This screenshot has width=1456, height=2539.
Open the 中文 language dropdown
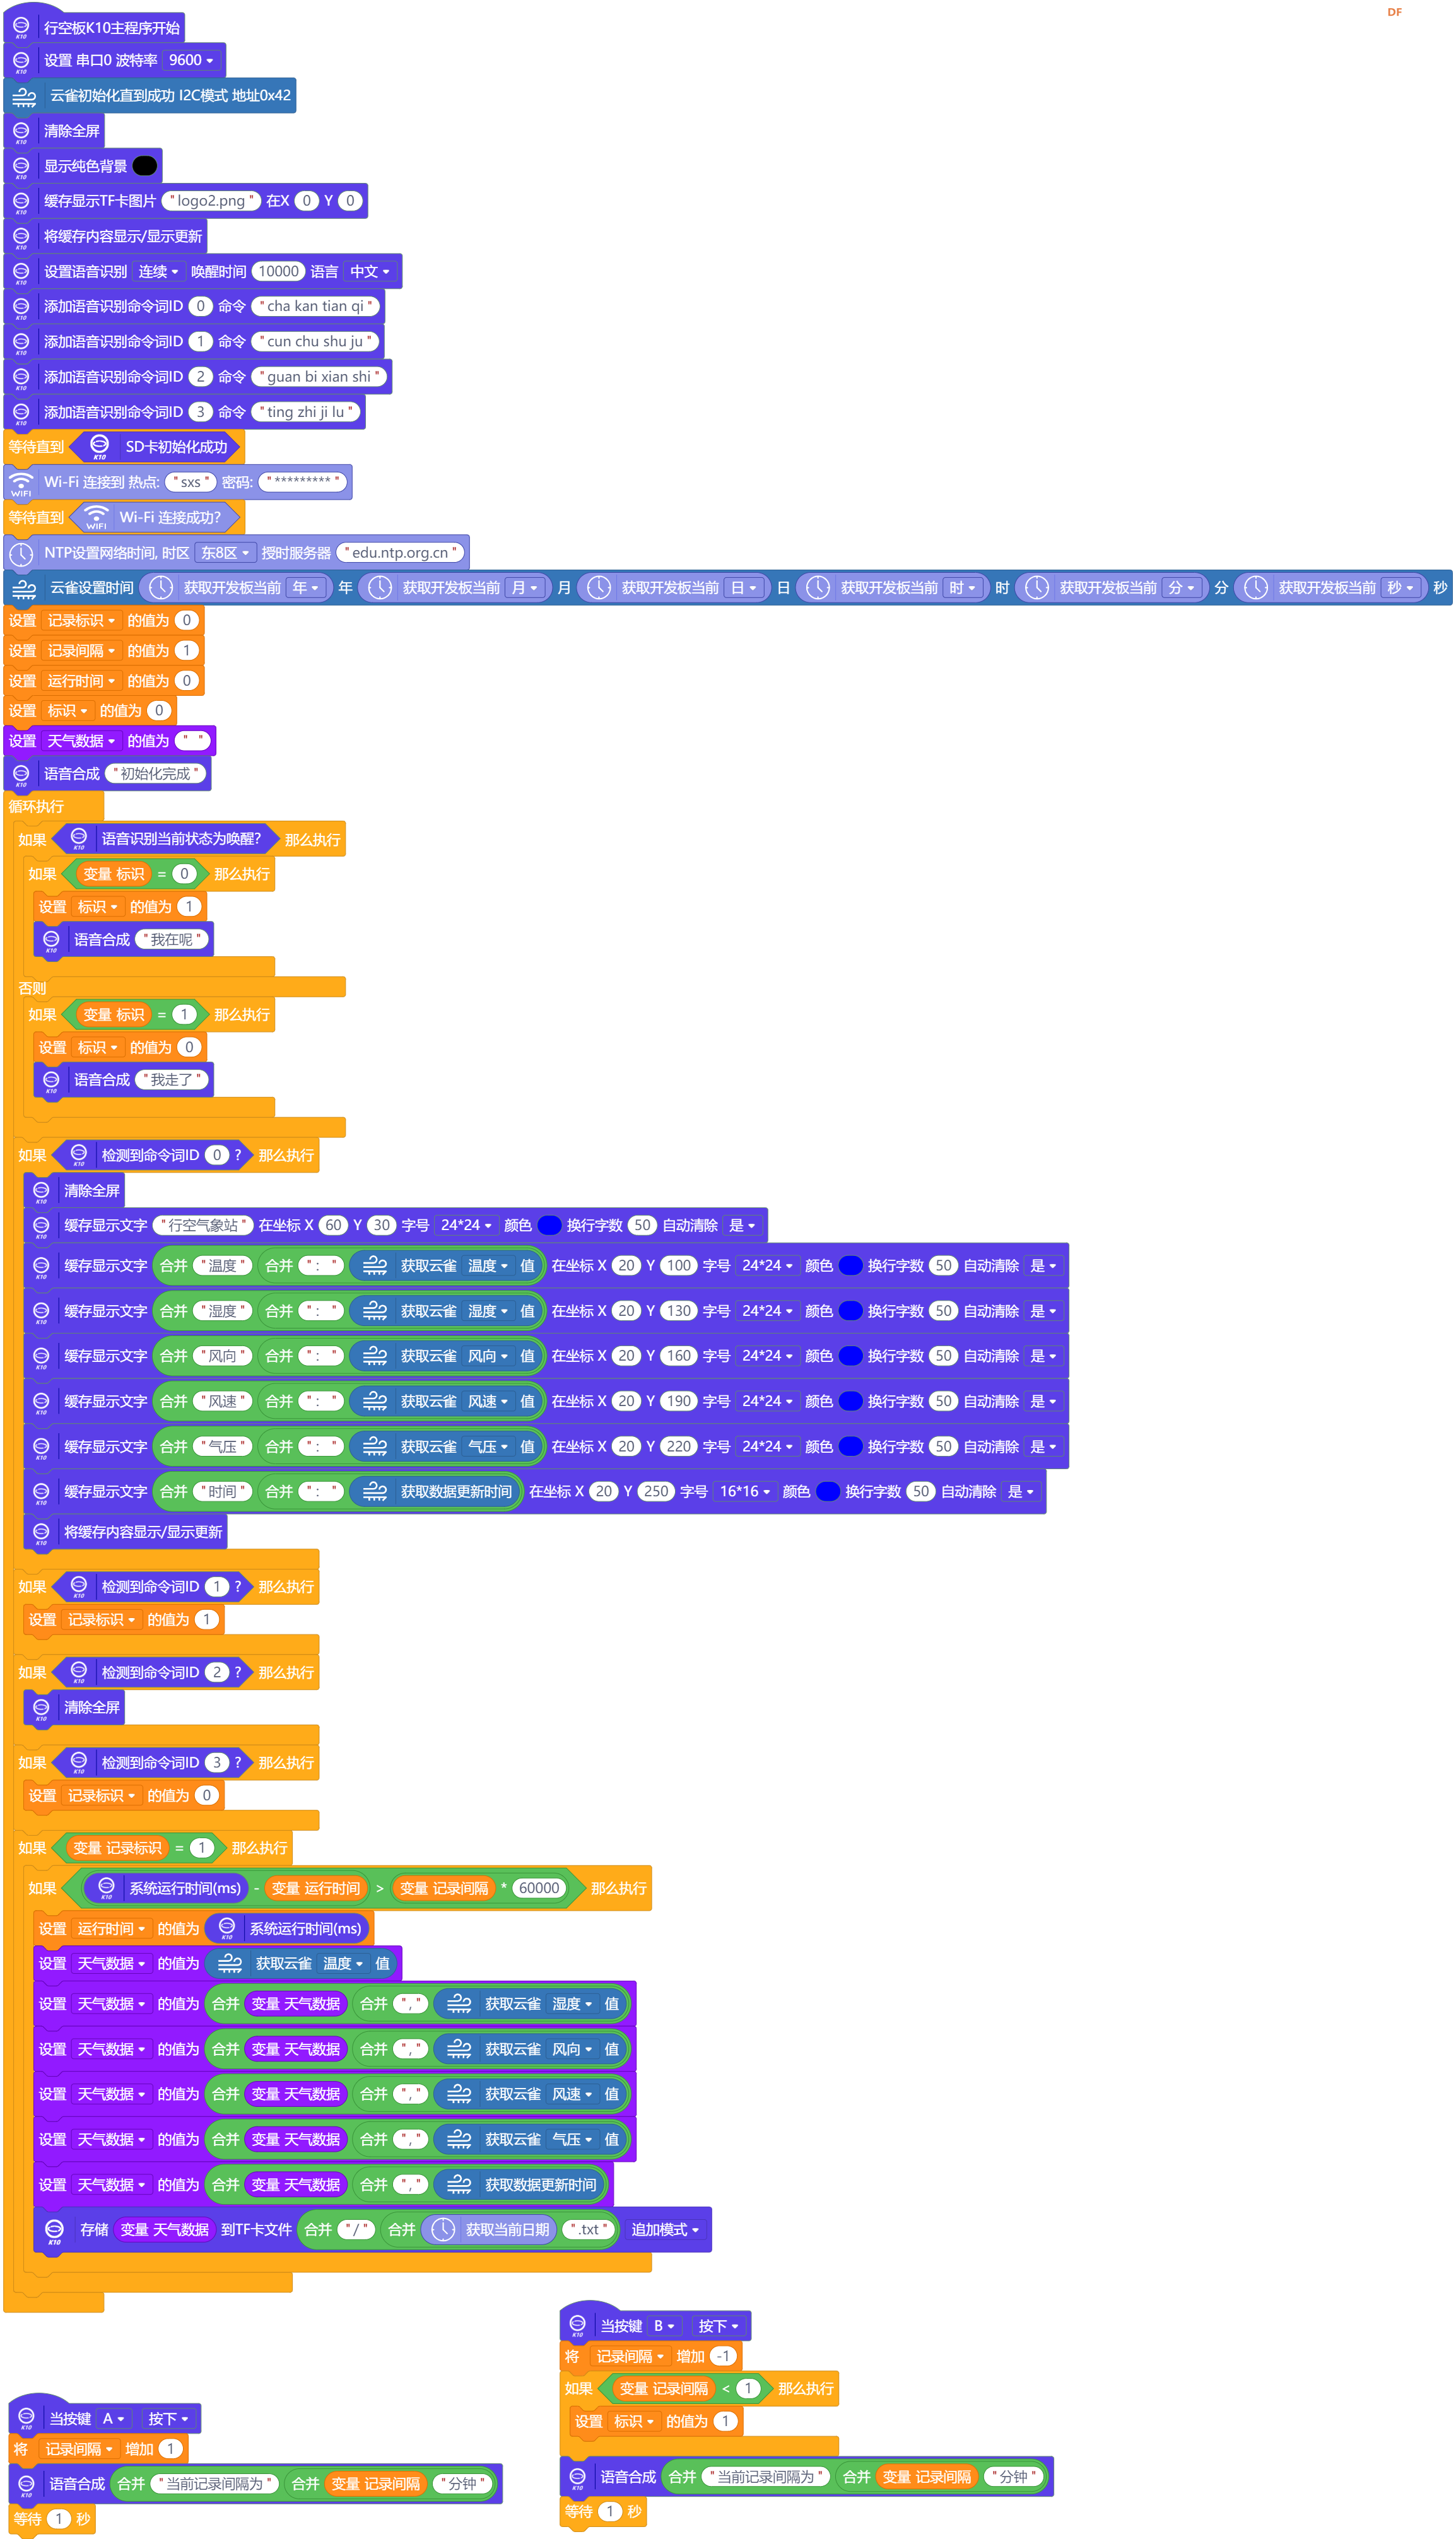click(370, 272)
